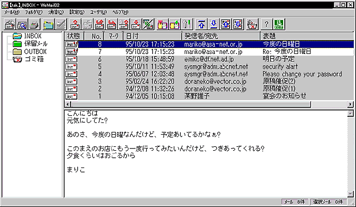Click the trash basket delete icon

point(252,24)
